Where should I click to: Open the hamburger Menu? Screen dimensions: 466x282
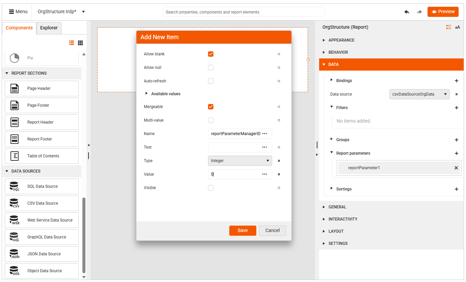18,11
